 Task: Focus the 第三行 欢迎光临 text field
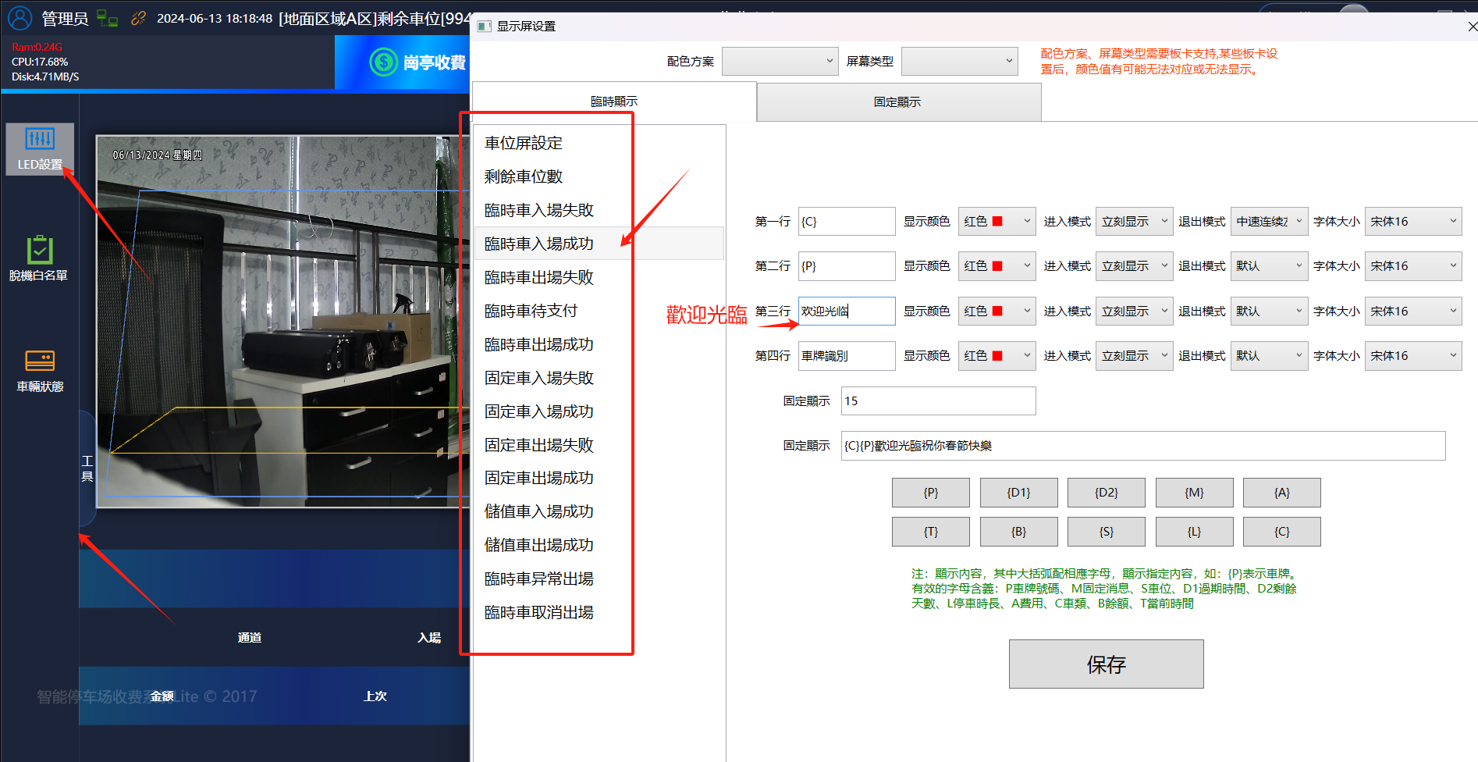pyautogui.click(x=847, y=312)
